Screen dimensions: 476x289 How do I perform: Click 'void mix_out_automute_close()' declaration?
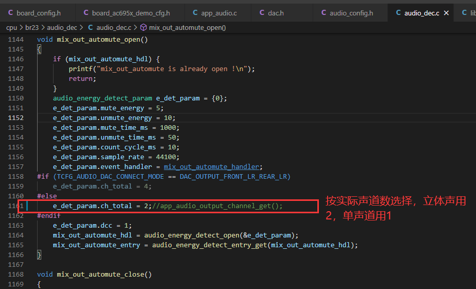94,275
